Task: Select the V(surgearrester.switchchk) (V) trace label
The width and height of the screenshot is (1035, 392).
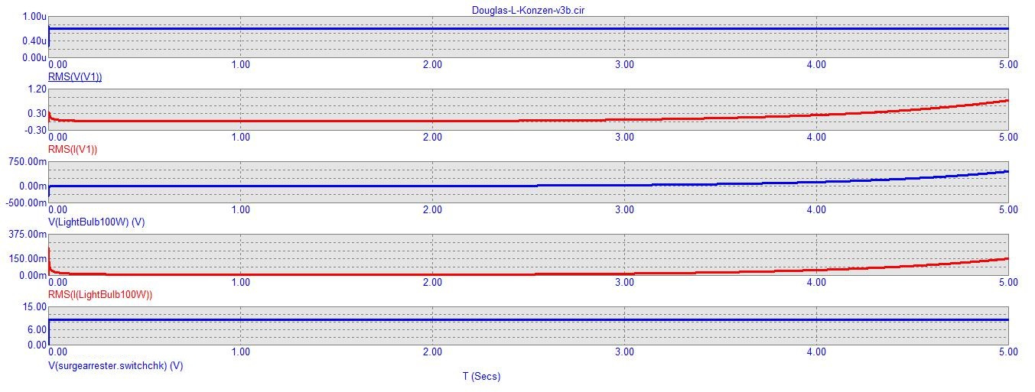Action: click(116, 365)
